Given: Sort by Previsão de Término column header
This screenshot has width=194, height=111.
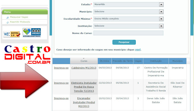Looking at the screenshot, I should click(x=122, y=61).
